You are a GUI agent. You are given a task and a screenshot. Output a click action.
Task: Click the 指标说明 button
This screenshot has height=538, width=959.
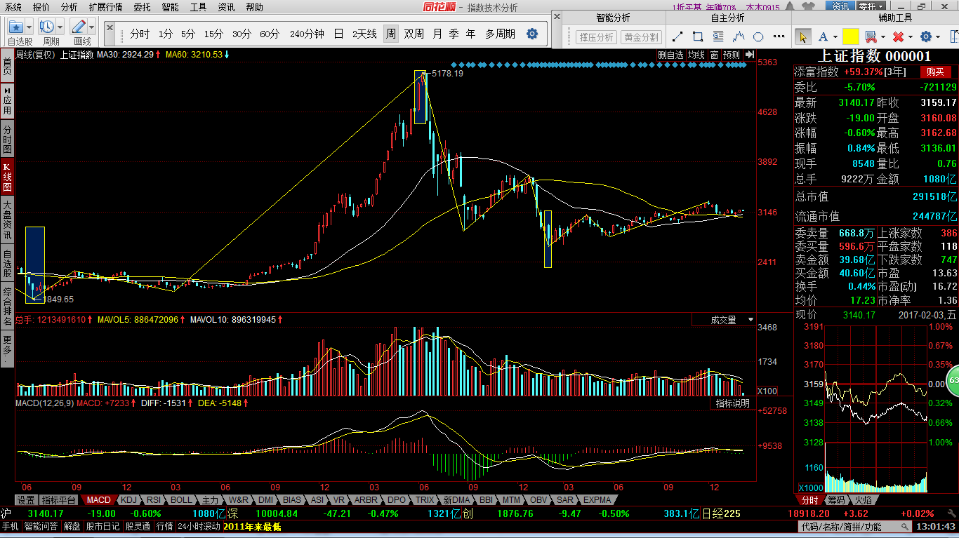(732, 403)
